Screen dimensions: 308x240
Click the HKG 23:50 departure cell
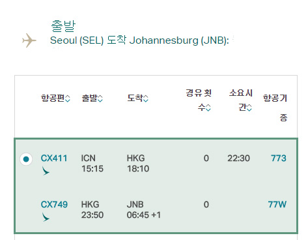92,209
